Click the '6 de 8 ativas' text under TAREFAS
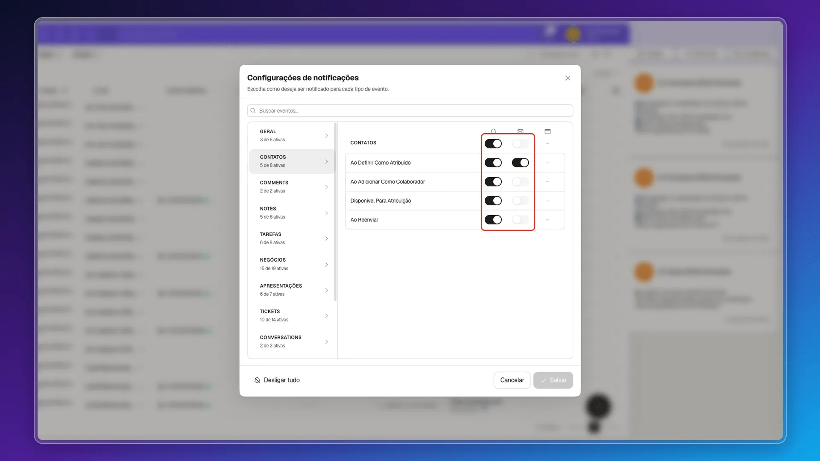820x461 pixels. click(272, 243)
